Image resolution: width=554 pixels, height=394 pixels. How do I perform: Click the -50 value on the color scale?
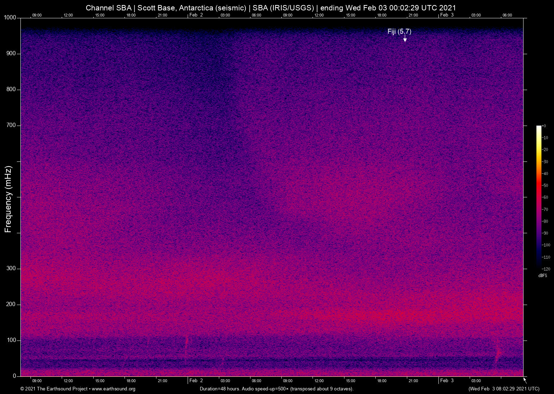coord(545,186)
